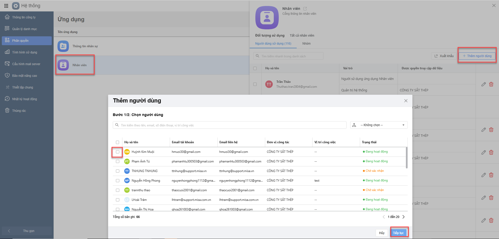Open Thùng rác in the sidebar
The image size is (499, 239).
point(19,111)
